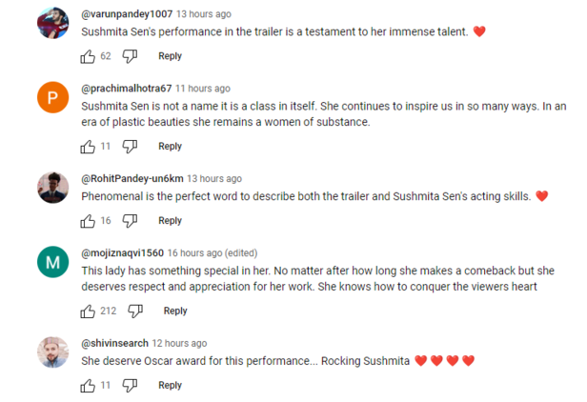Screen dimensions: 587x402
Task: Dislike shivinsearch's comment
Action: click(x=131, y=386)
